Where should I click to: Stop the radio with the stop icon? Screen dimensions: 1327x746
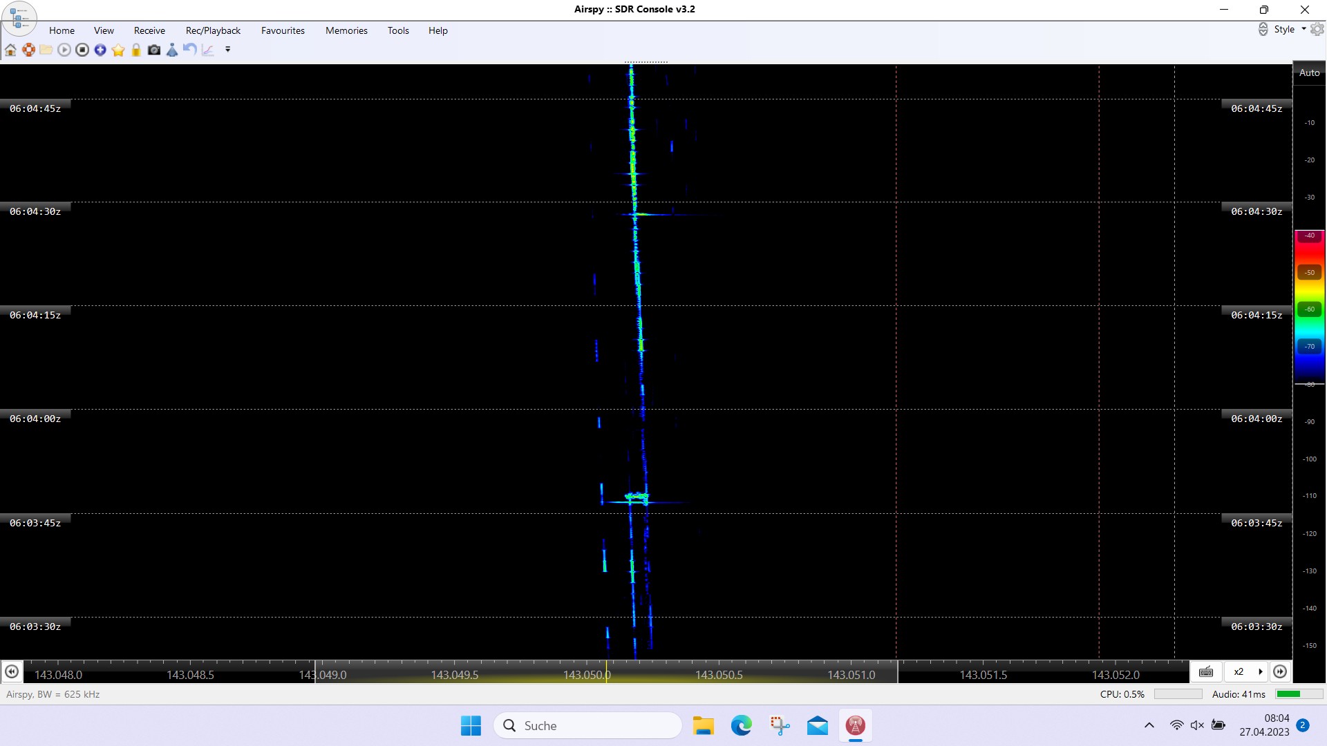pos(82,50)
